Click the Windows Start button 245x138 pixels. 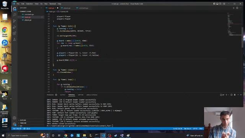click(3, 135)
